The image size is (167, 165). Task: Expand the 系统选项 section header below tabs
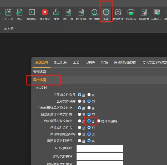39,72
